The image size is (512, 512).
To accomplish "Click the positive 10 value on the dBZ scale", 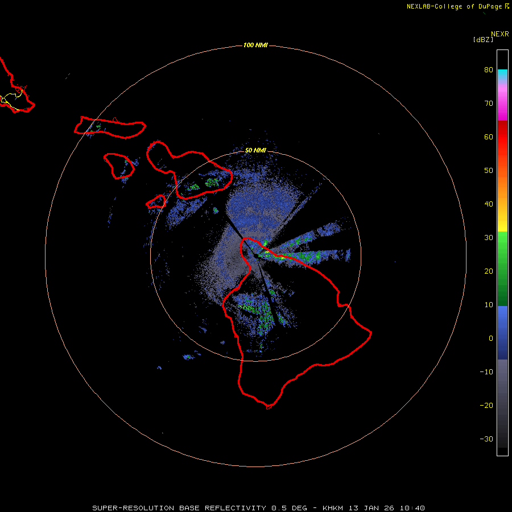I will click(x=489, y=305).
